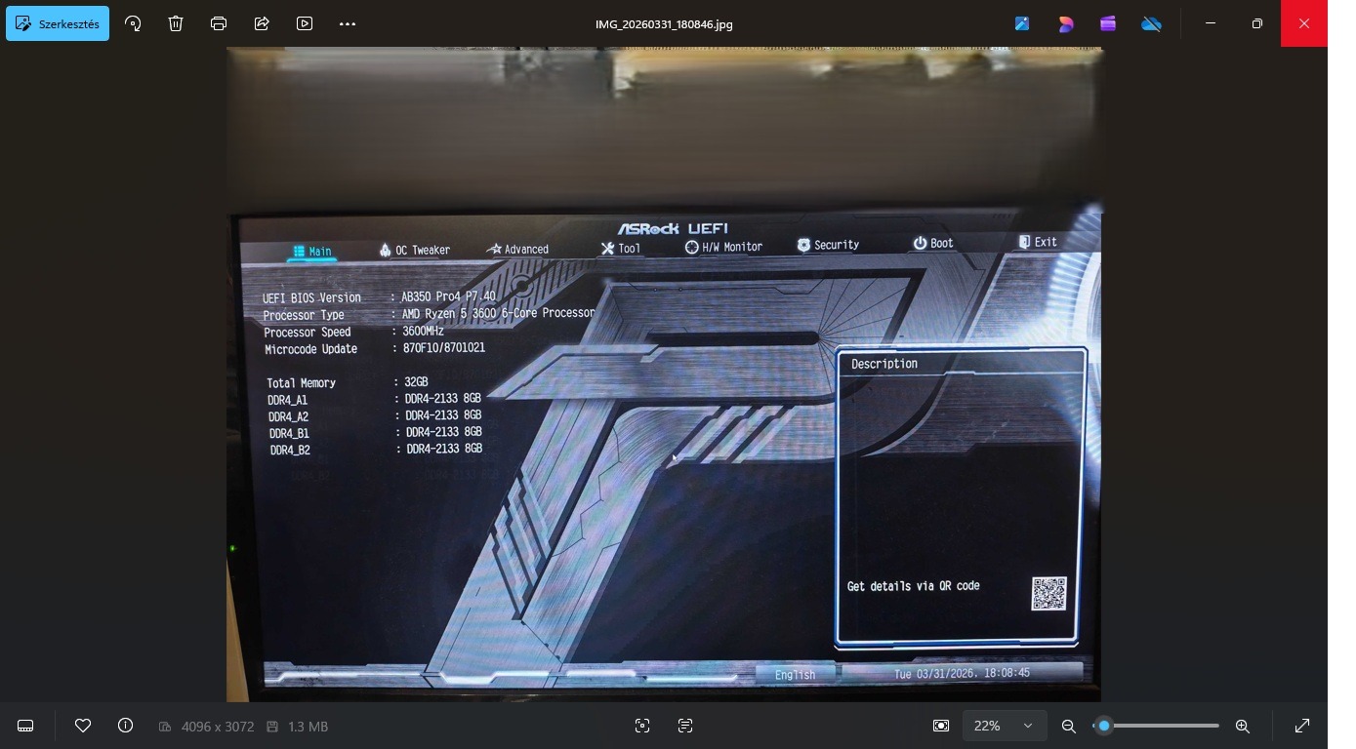Click the 'AB350 Pro4 P7.40' BIOS version text
This screenshot has height=749, width=1356.
coord(448,296)
